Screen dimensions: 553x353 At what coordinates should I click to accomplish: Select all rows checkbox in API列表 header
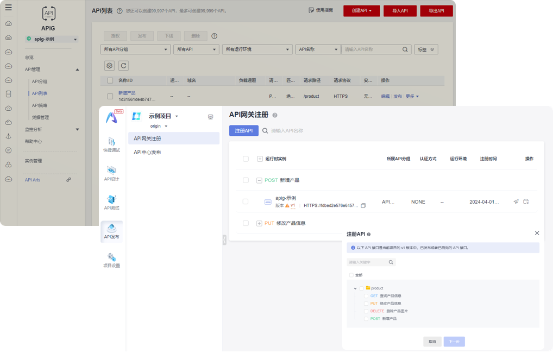(x=110, y=80)
